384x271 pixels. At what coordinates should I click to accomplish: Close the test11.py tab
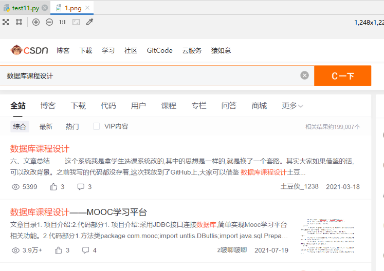coord(45,8)
